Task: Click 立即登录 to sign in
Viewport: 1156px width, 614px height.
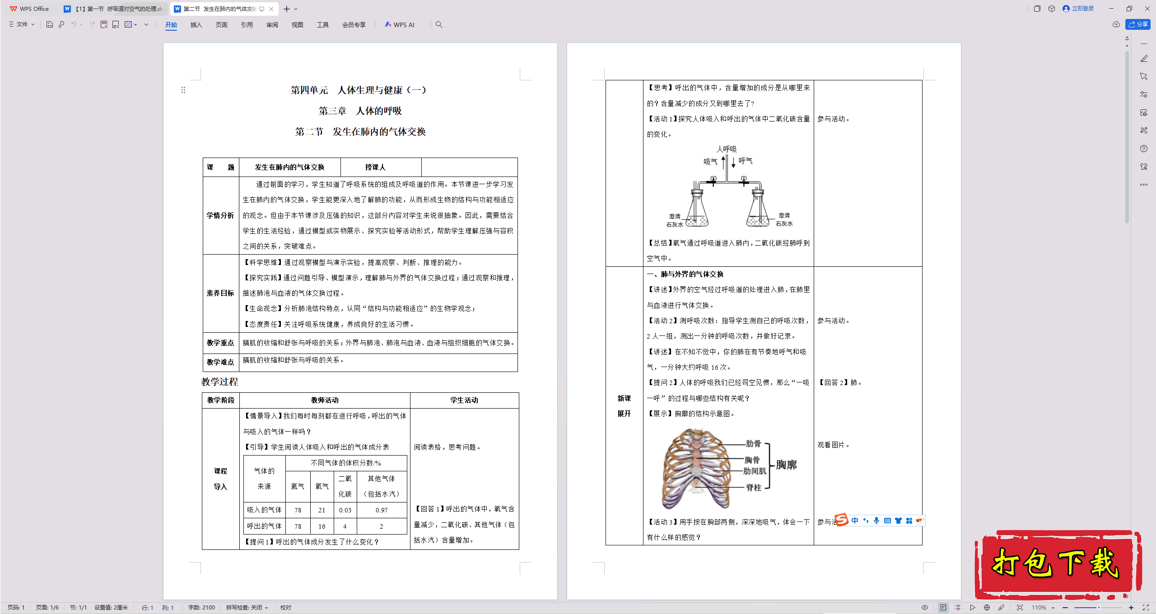Action: [1078, 9]
